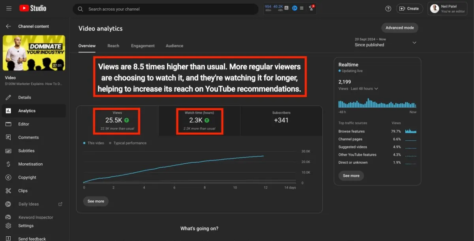Image resolution: width=474 pixels, height=241 pixels.
Task: Switch to the Reach tab
Action: [x=113, y=46]
